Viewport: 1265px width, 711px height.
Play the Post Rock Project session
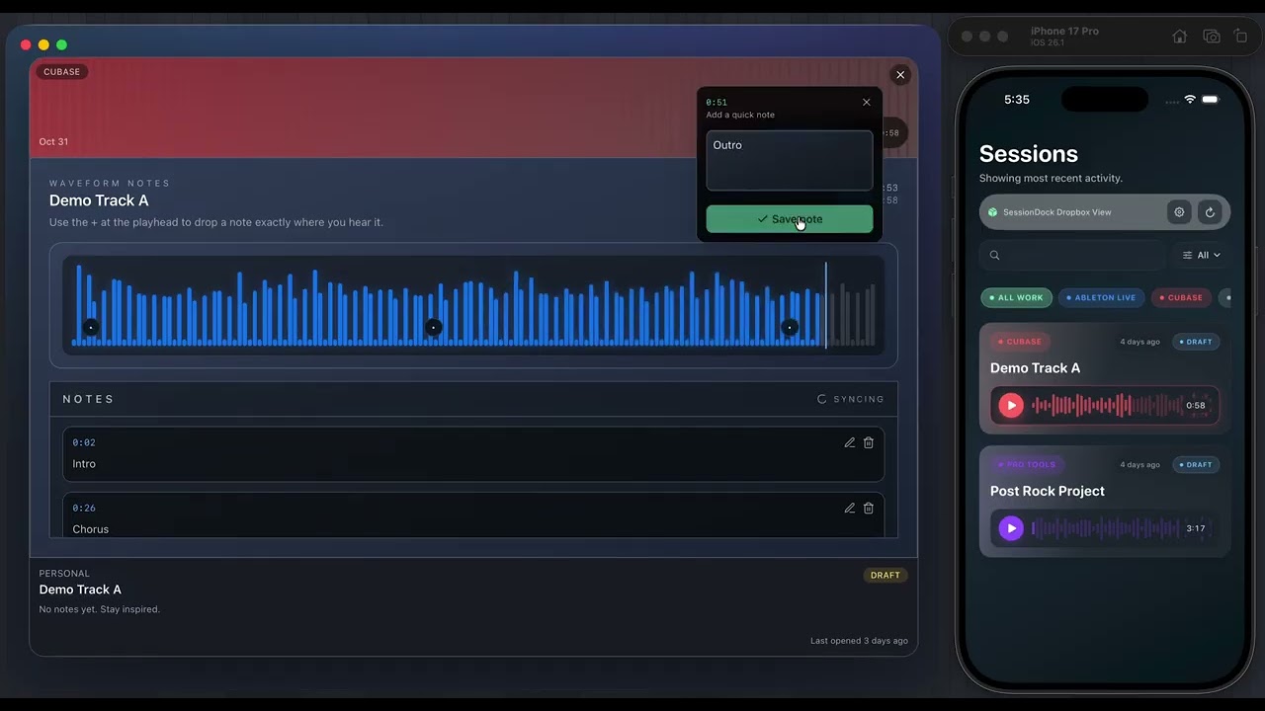point(1010,528)
